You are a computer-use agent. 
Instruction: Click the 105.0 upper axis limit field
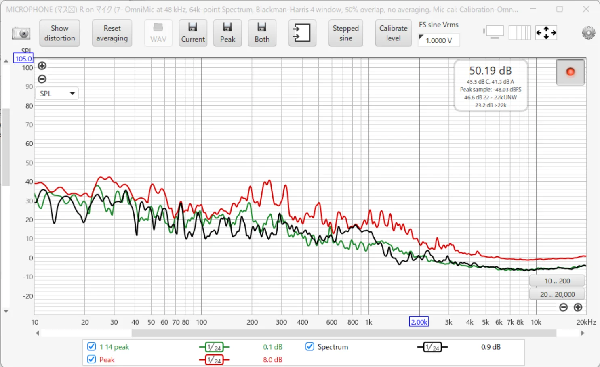[23, 59]
